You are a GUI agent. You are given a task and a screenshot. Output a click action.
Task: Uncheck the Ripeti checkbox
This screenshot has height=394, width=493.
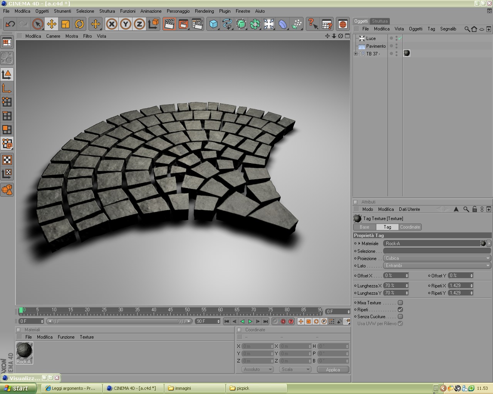[x=400, y=310]
